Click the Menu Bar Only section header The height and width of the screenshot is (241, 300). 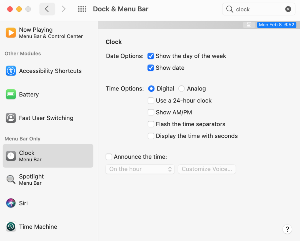pyautogui.click(x=22, y=139)
